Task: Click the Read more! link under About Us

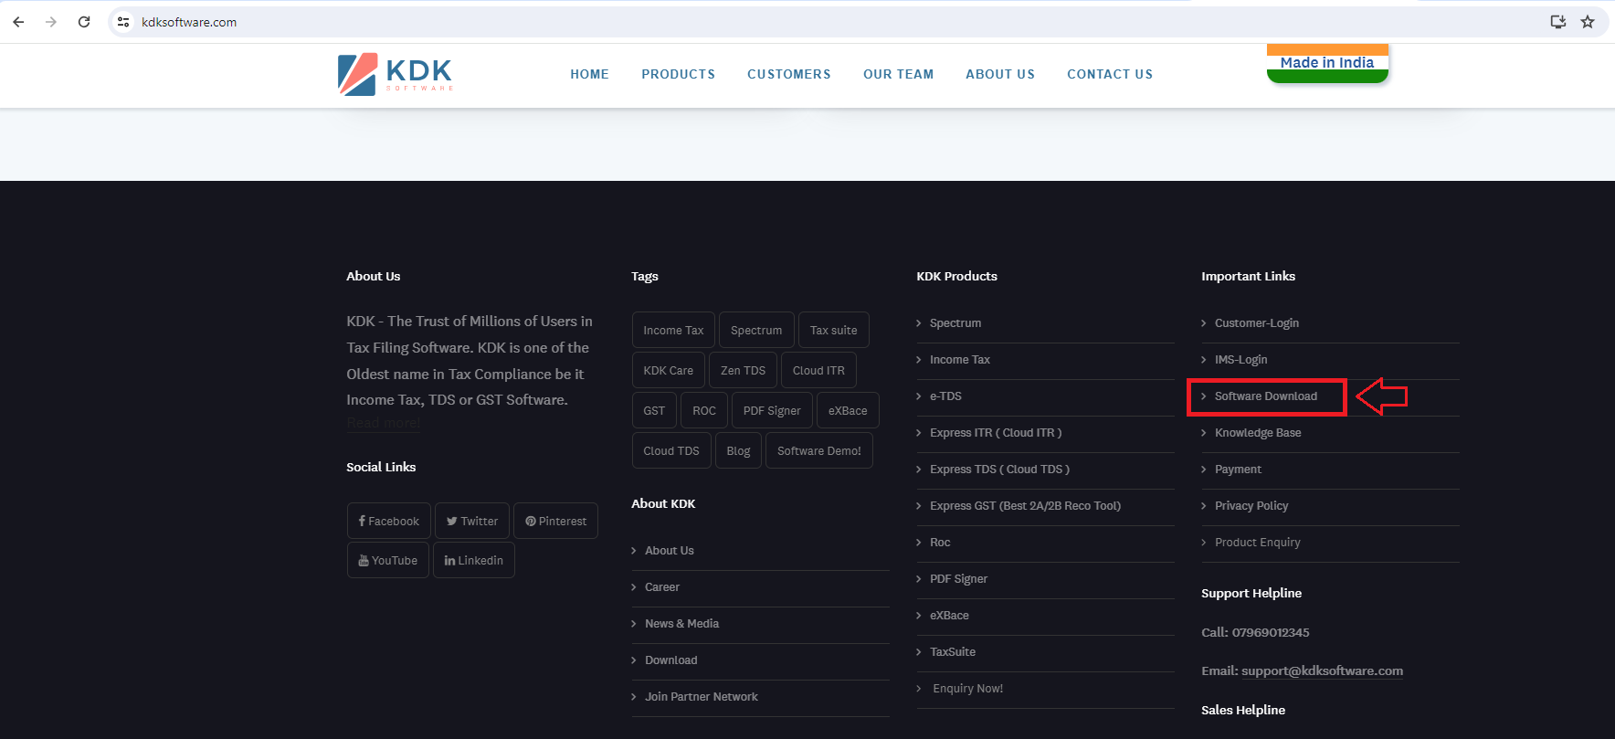Action: point(384,423)
